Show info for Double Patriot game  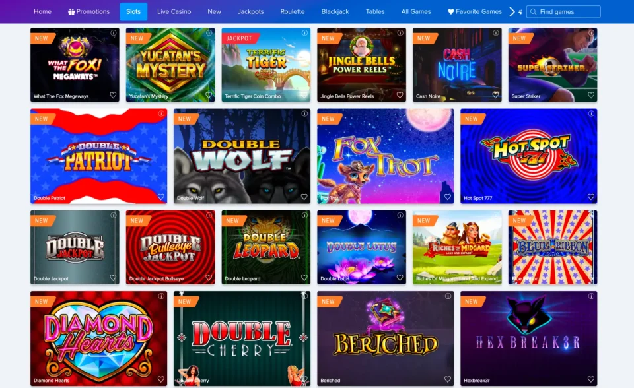pyautogui.click(x=161, y=113)
